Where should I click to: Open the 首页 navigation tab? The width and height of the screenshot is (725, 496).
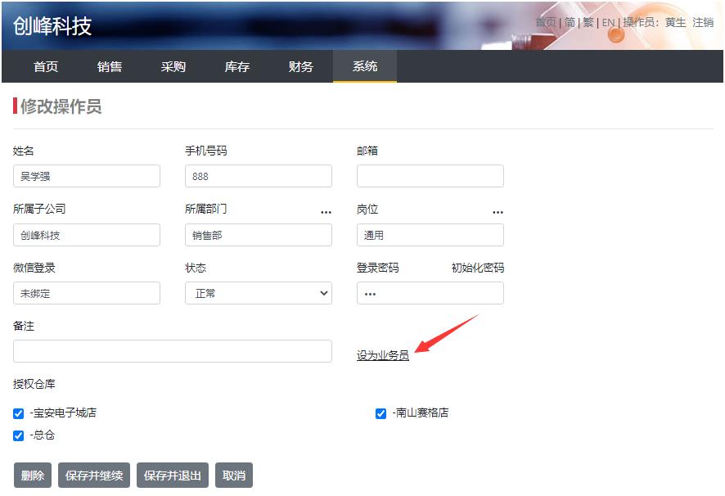pyautogui.click(x=46, y=66)
